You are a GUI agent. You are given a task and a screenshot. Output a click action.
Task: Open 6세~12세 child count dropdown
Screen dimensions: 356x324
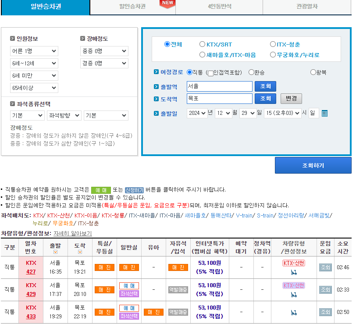point(34,63)
